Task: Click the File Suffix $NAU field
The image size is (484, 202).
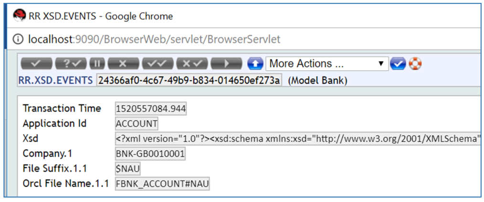Action: coord(128,169)
